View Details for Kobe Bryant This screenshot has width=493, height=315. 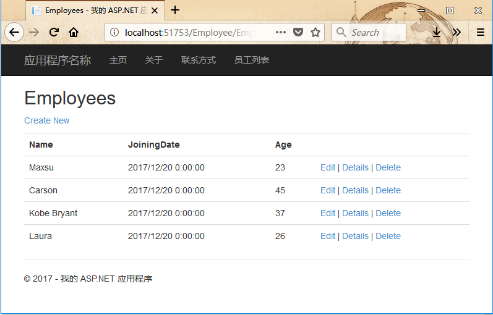click(355, 213)
